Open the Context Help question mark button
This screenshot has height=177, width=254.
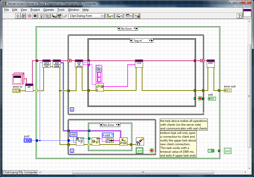pyautogui.click(x=239, y=16)
